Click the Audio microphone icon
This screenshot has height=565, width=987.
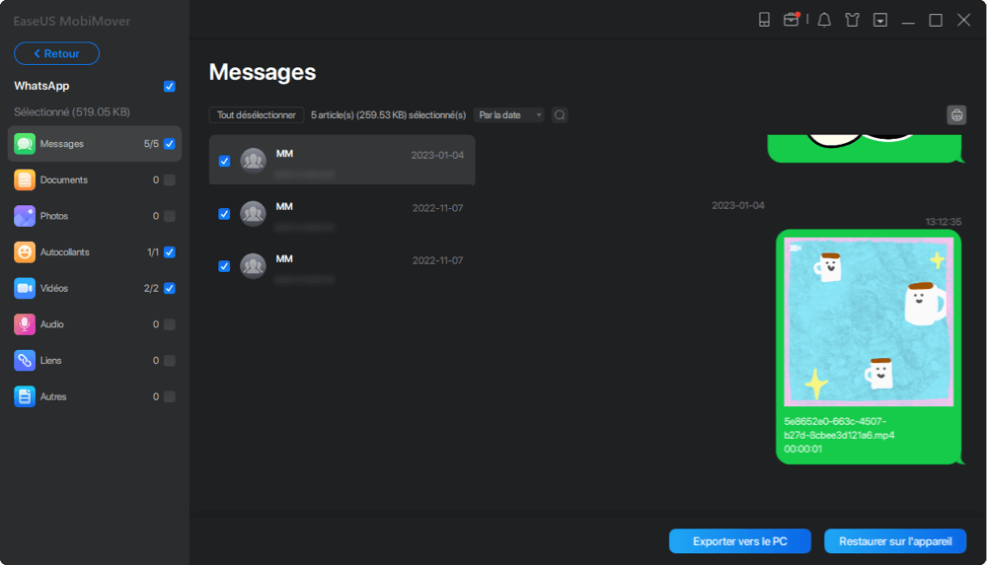[x=25, y=324]
